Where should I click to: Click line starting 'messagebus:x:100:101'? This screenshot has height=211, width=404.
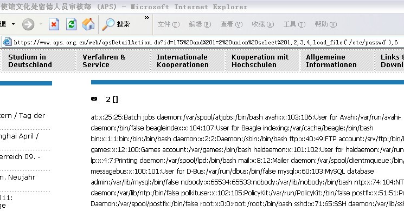(x=232, y=171)
